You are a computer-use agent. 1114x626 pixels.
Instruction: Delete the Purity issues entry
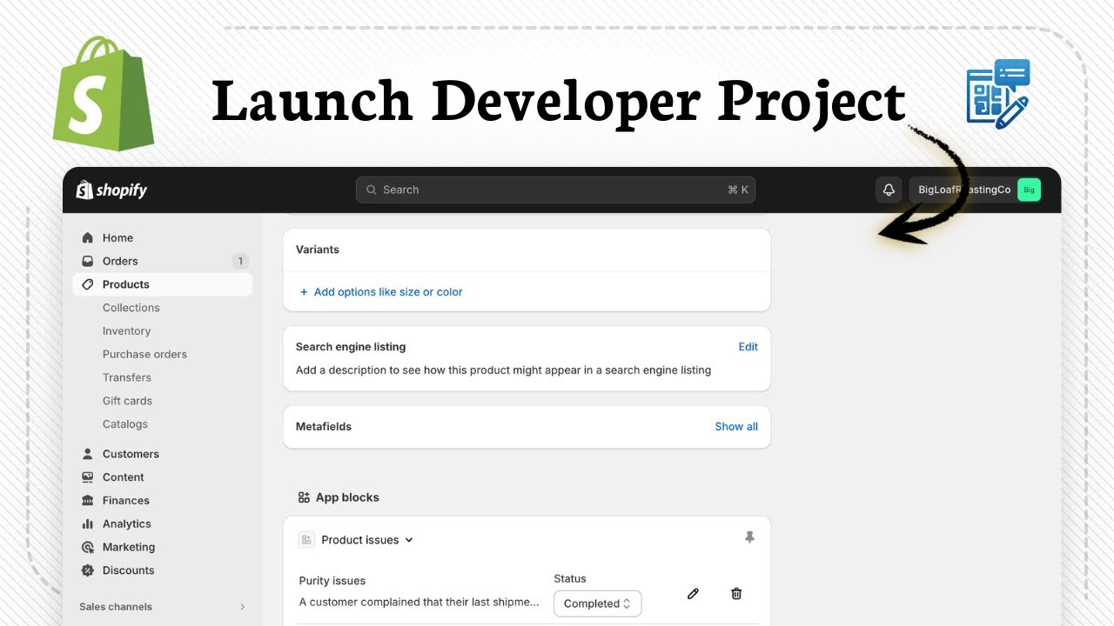click(736, 594)
